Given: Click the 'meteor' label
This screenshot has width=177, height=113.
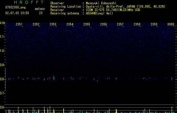Looking at the screenshot, I should point(40,9).
